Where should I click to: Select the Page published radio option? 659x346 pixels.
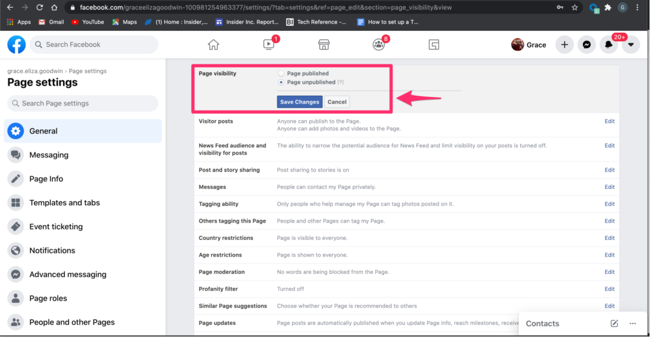pos(281,74)
